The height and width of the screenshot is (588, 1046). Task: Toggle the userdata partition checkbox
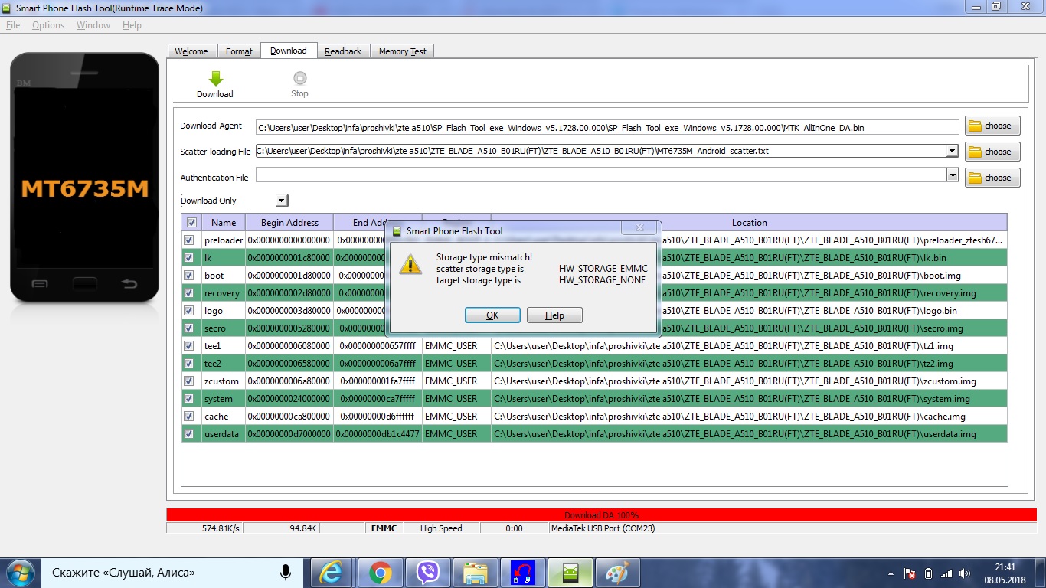(189, 434)
